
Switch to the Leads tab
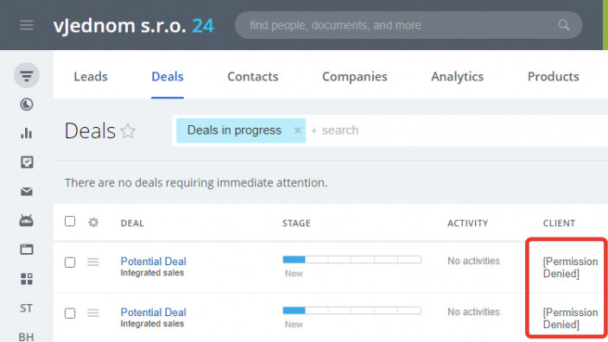point(91,76)
